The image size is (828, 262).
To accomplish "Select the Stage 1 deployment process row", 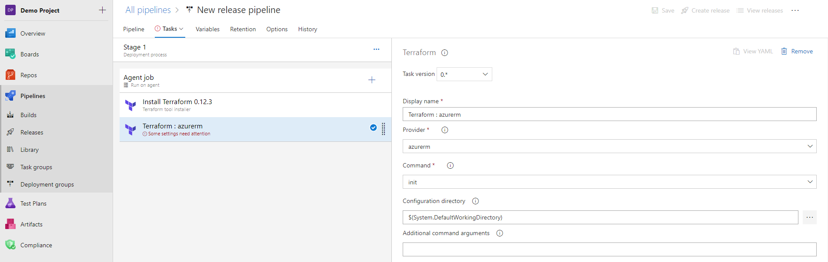I will click(252, 50).
